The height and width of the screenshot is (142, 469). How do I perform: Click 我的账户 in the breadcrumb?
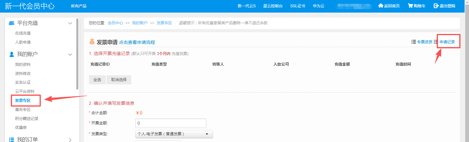pos(140,23)
